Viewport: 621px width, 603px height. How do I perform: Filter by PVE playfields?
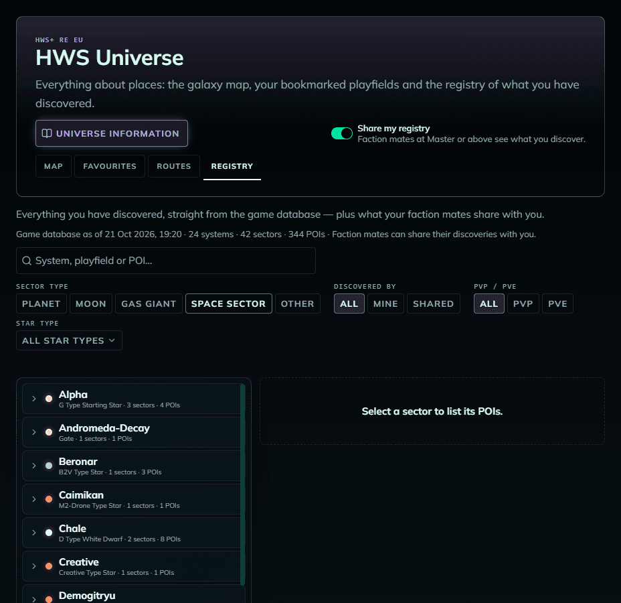pos(557,304)
